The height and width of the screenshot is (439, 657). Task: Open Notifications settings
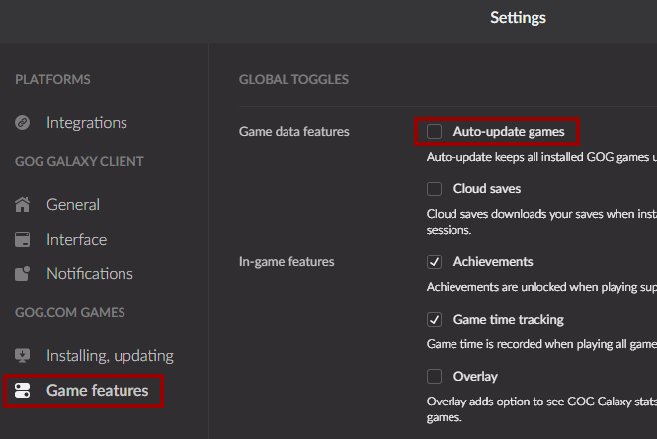pyautogui.click(x=90, y=274)
